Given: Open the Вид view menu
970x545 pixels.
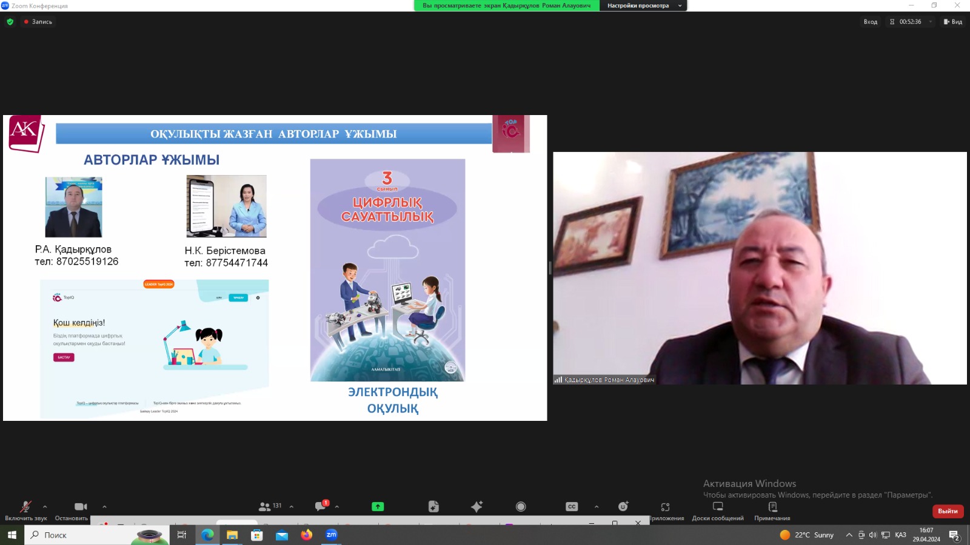Looking at the screenshot, I should click(953, 22).
